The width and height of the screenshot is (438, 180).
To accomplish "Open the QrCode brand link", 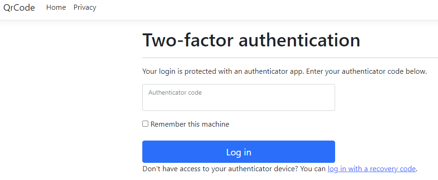I will coord(19,7).
